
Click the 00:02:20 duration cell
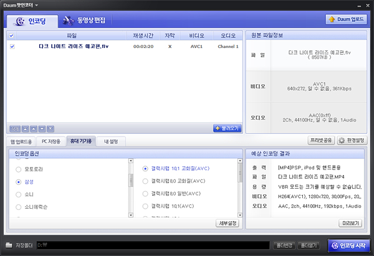143,47
